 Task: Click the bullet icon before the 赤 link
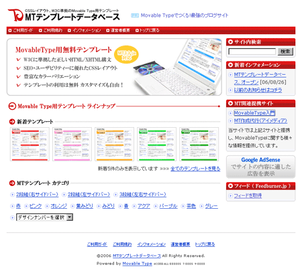pos(12,206)
